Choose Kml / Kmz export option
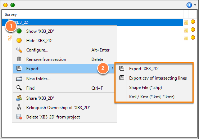Image resolution: width=199 pixels, height=139 pixels. [154, 97]
